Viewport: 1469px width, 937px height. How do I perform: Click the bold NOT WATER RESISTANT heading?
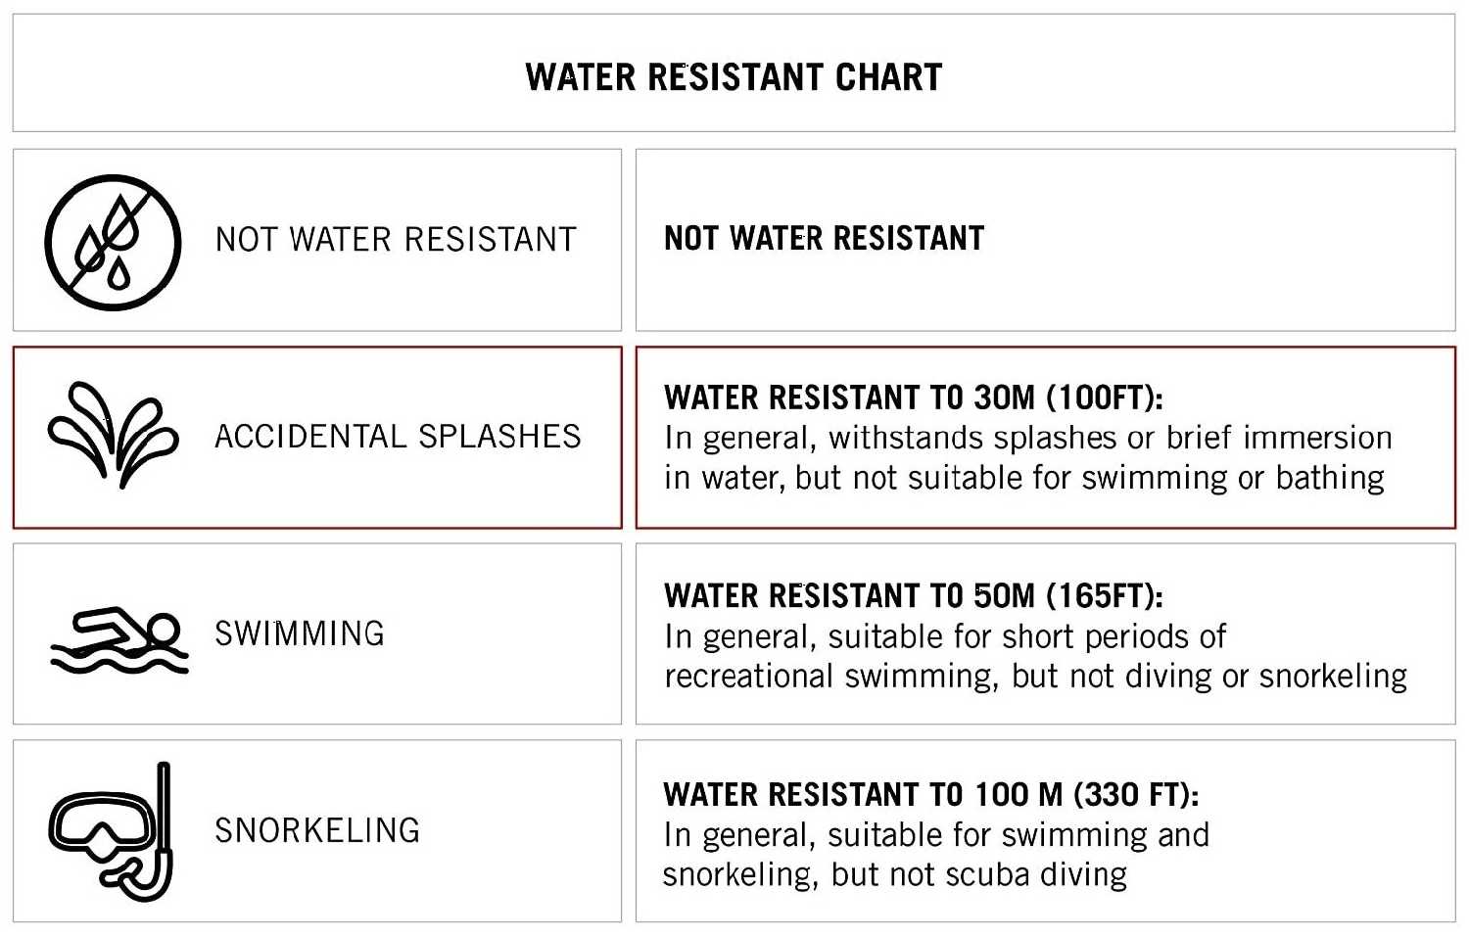pos(824,238)
